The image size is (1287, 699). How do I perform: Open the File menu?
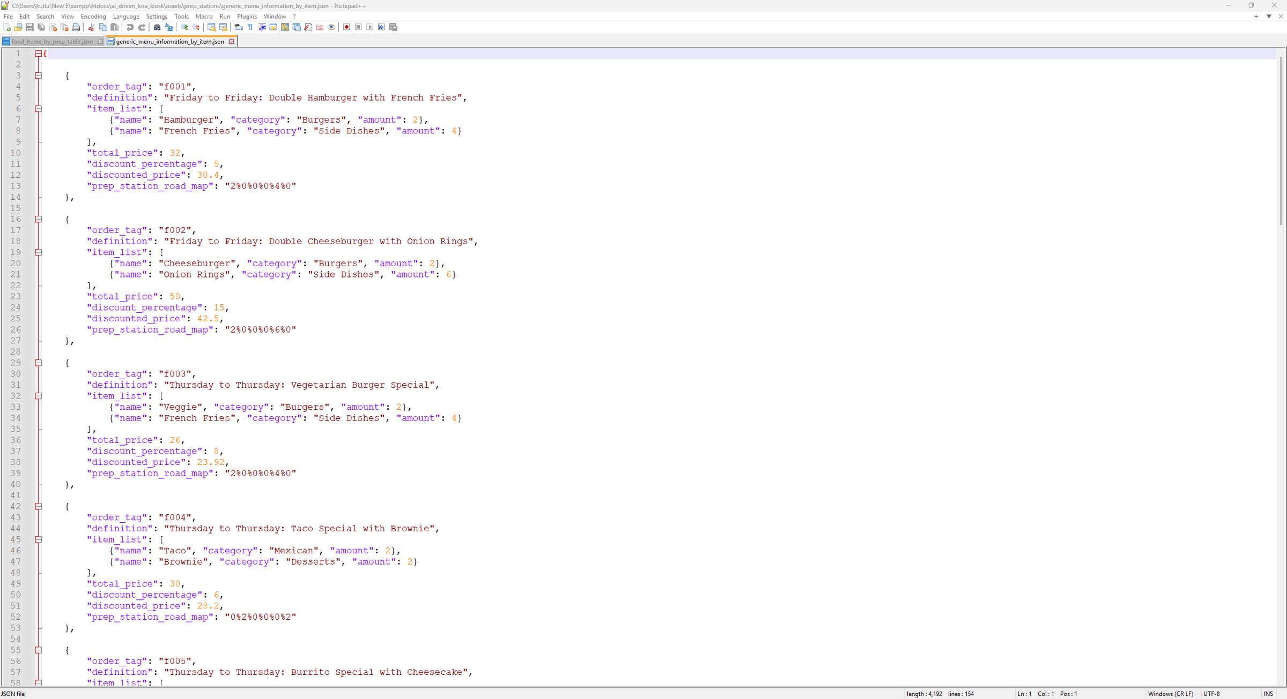click(x=8, y=17)
